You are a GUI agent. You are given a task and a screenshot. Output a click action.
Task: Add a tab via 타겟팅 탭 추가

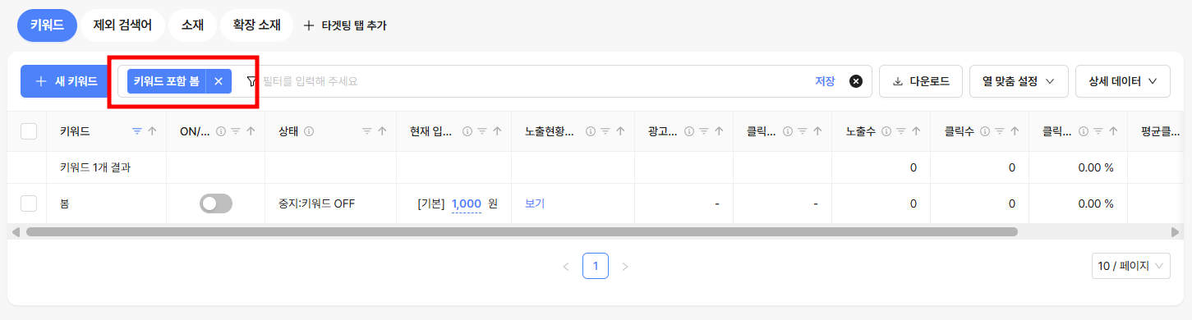pyautogui.click(x=345, y=25)
